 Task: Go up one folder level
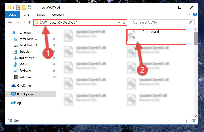30,22
